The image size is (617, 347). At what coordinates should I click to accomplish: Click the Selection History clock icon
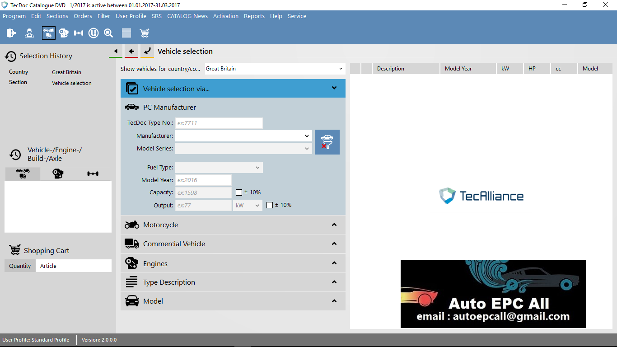click(11, 56)
